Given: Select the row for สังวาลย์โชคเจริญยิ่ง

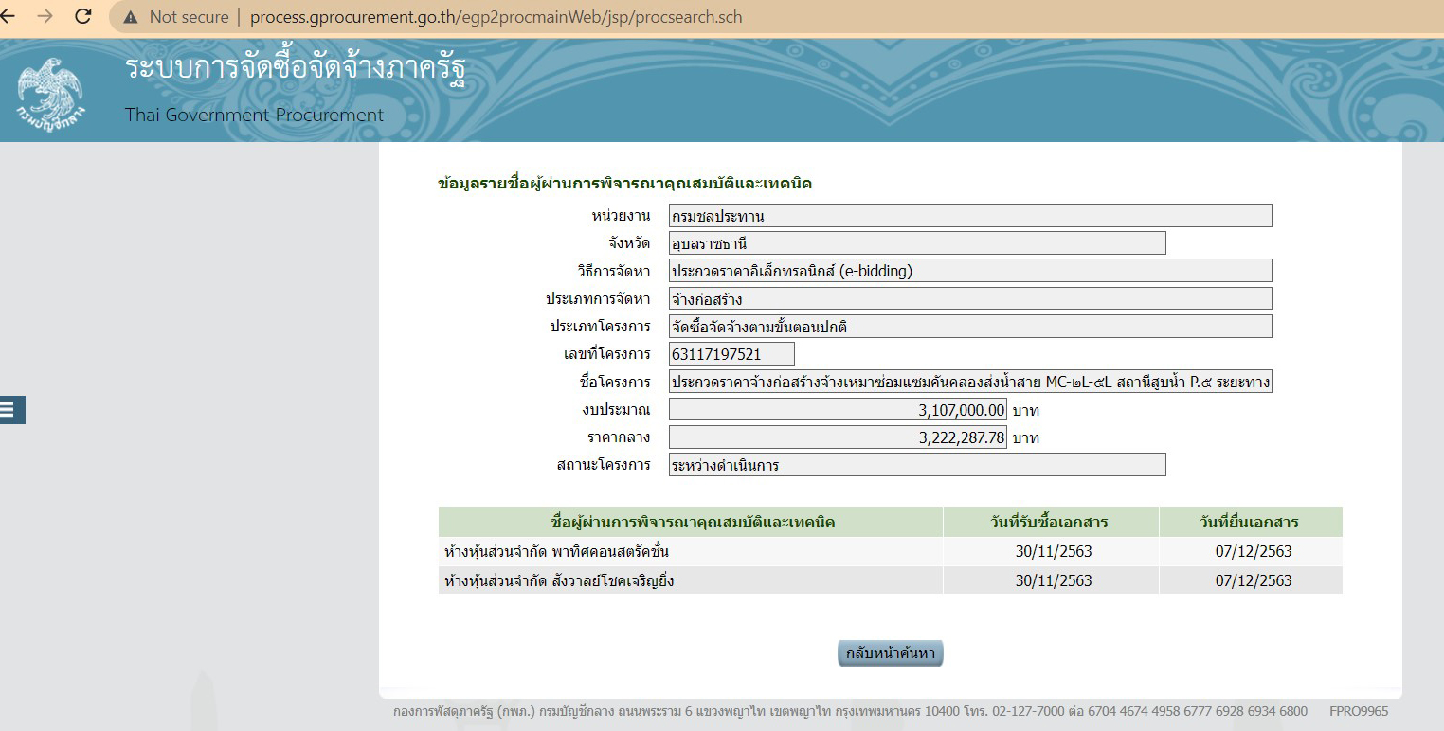Looking at the screenshot, I should 689,579.
